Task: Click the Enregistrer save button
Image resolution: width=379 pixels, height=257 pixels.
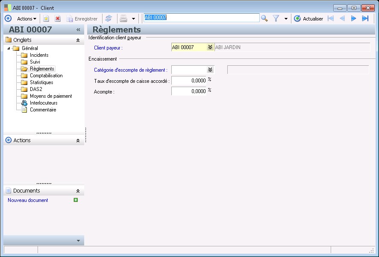Action: [x=82, y=19]
